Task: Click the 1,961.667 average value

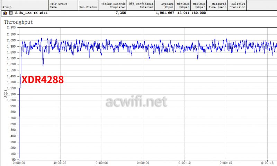Action: point(165,13)
